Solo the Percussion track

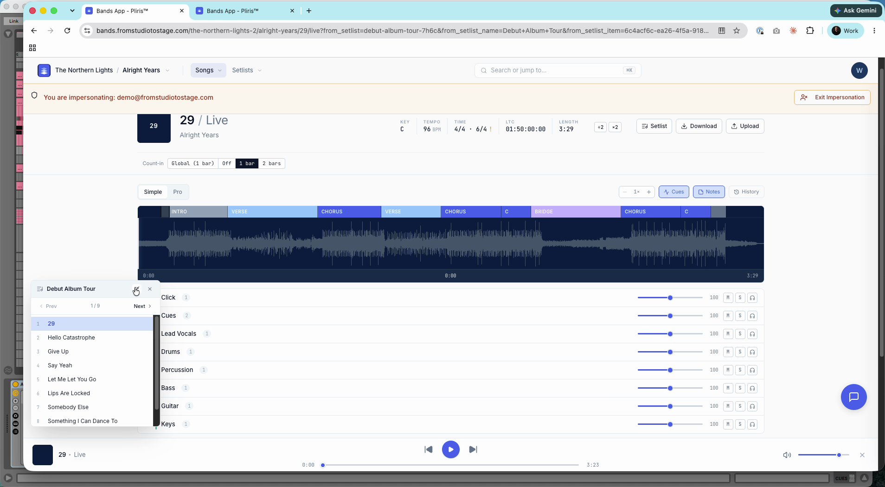(740, 370)
